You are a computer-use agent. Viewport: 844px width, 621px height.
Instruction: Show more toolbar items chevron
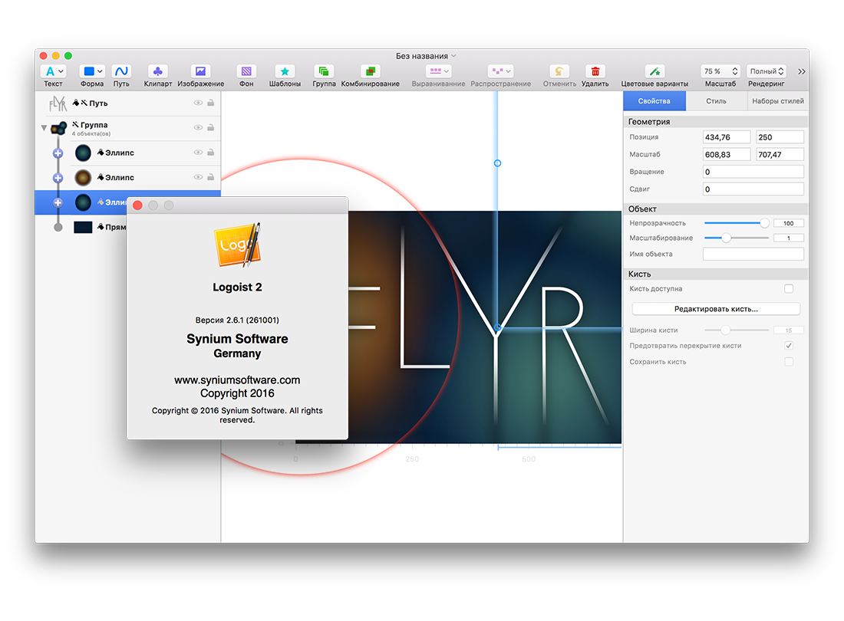(x=802, y=71)
